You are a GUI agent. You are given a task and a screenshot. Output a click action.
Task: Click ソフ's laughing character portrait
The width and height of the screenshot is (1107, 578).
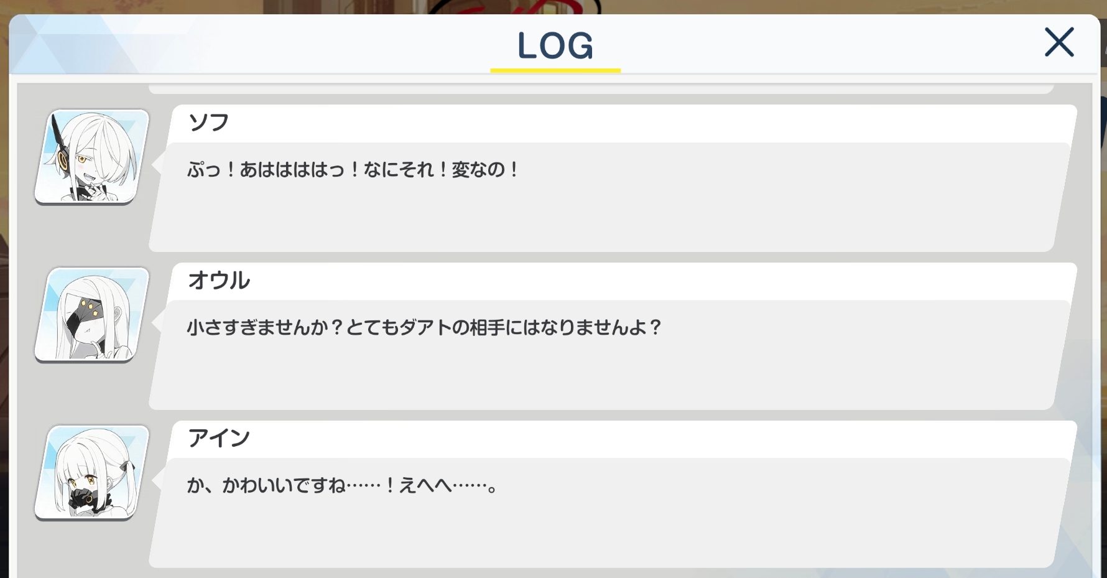click(x=92, y=157)
